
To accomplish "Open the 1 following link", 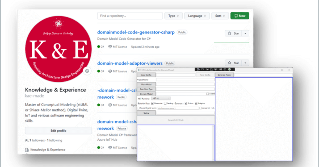I will pos(54,140).
